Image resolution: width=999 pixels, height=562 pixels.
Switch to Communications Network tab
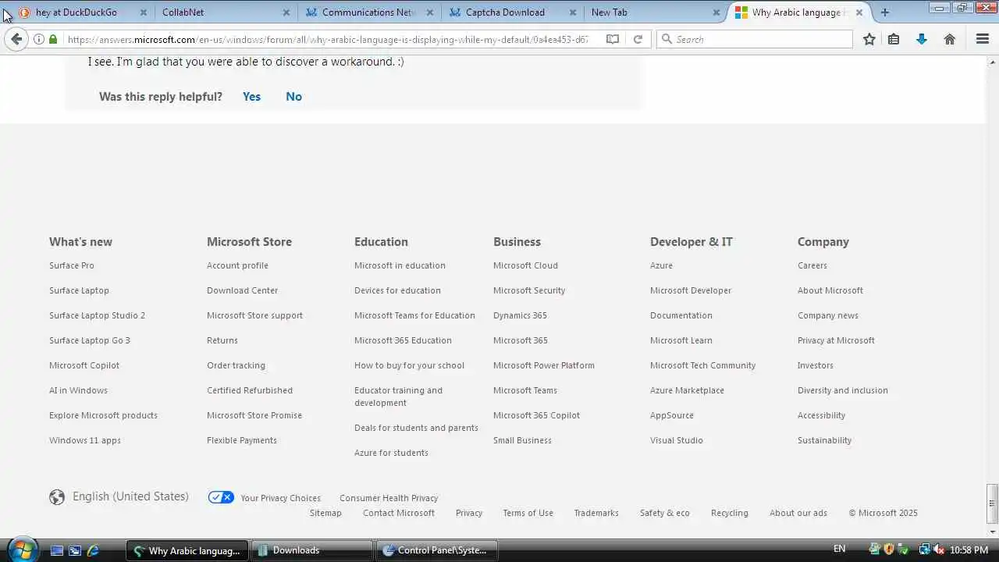pos(369,12)
